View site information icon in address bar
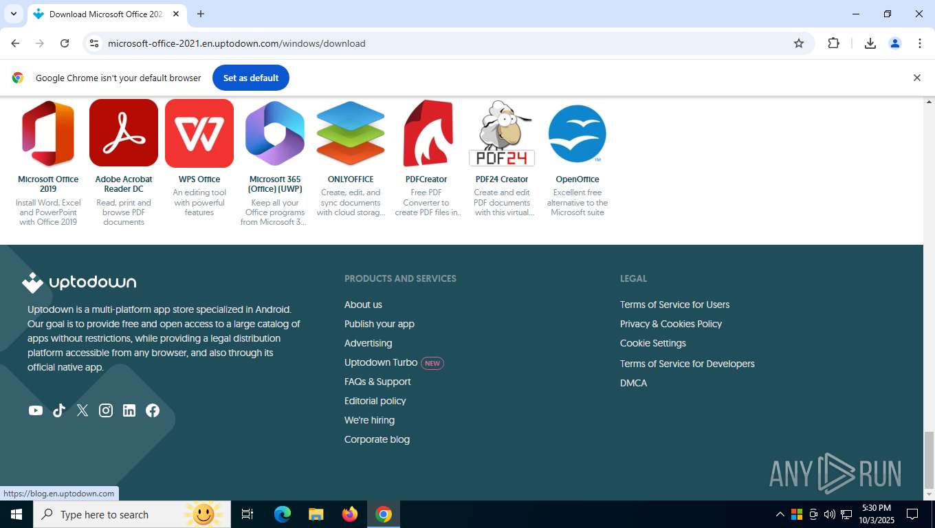935x528 pixels. [94, 43]
